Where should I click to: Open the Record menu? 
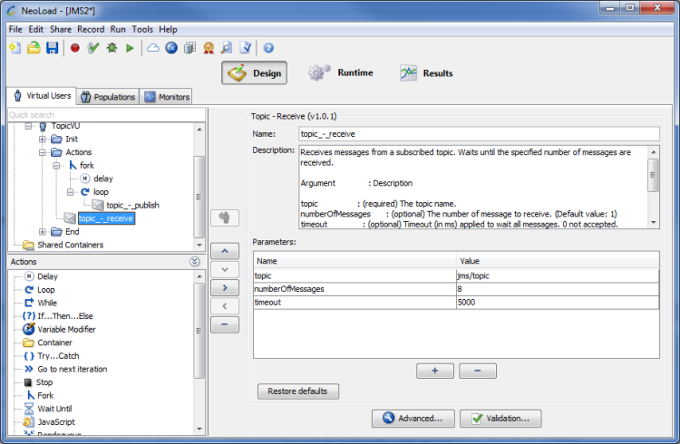click(x=91, y=29)
